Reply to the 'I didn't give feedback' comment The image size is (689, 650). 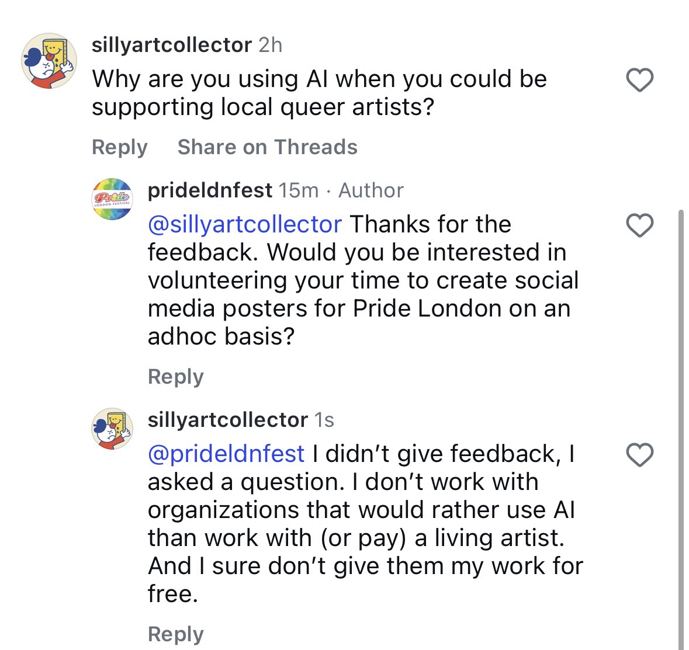[175, 634]
